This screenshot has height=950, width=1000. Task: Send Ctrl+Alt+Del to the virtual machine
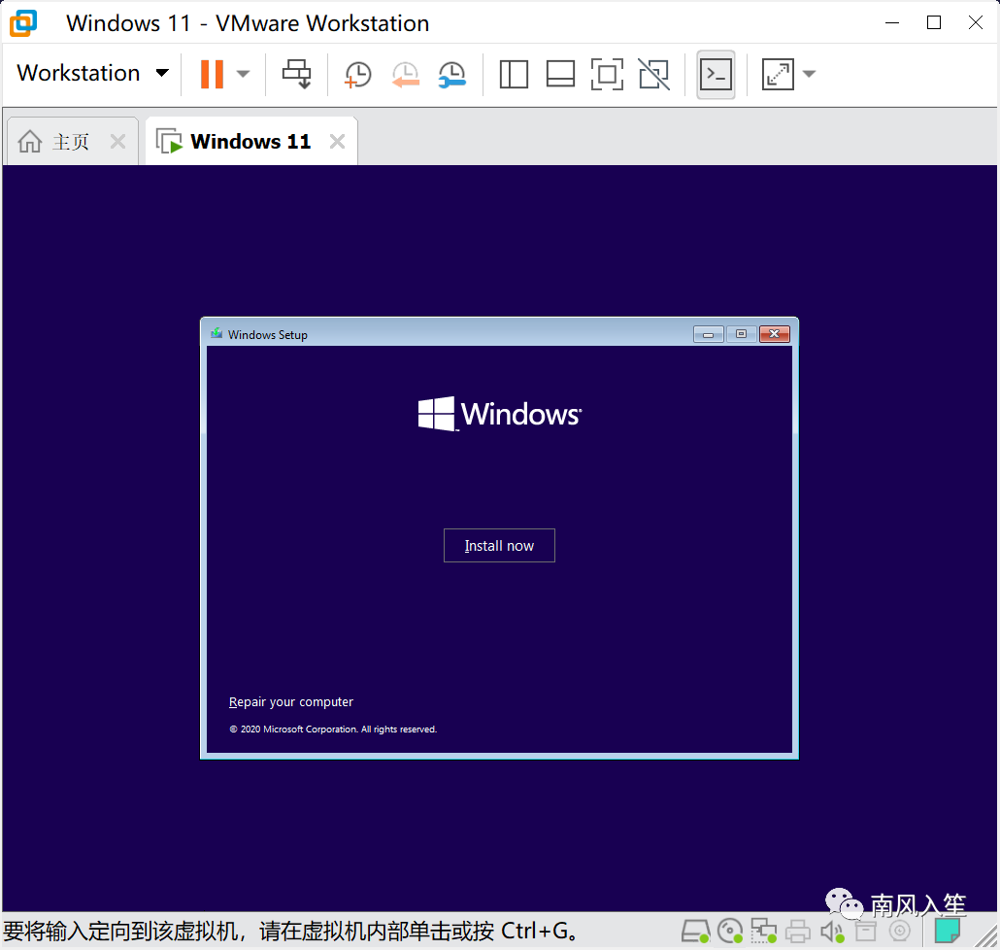pyautogui.click(x=296, y=74)
